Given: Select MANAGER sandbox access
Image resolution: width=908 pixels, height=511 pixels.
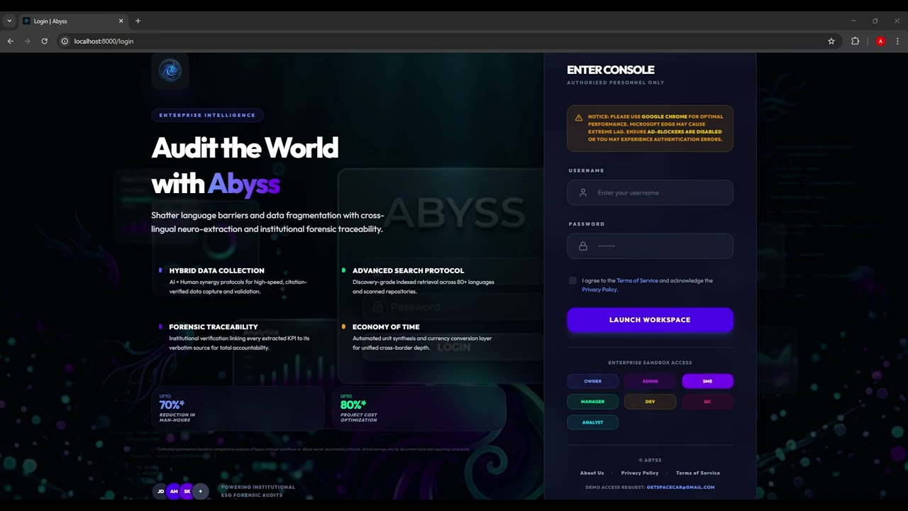Looking at the screenshot, I should pos(592,402).
